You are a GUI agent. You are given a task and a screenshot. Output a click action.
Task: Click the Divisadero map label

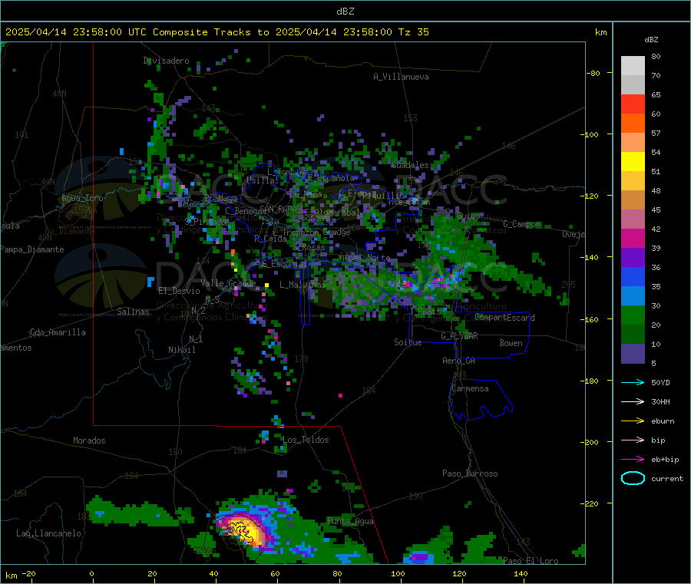pos(166,61)
